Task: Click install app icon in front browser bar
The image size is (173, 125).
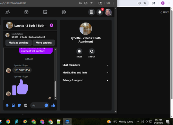Action: pyautogui.click(x=86, y=3)
